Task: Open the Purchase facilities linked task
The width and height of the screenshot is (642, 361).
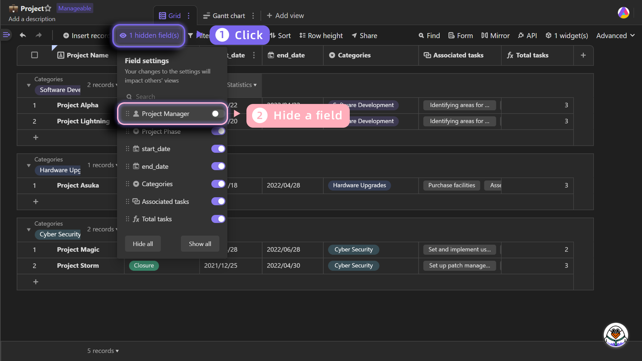Action: click(x=451, y=185)
